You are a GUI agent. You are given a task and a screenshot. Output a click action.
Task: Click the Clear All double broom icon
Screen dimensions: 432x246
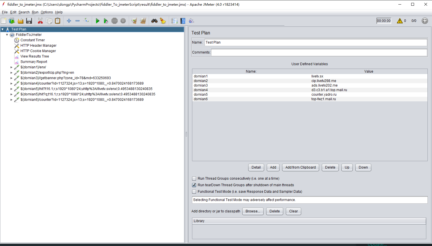tap(143, 21)
